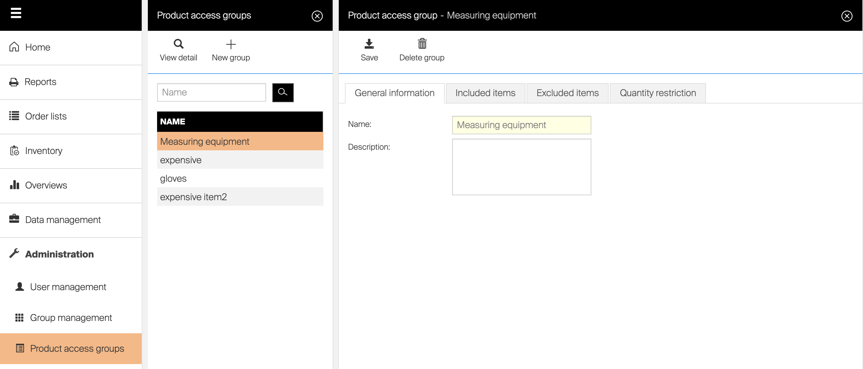
Task: Click the Name search input field
Action: (211, 92)
